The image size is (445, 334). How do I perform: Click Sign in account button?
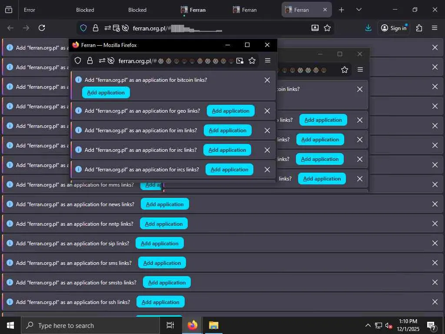click(x=394, y=28)
